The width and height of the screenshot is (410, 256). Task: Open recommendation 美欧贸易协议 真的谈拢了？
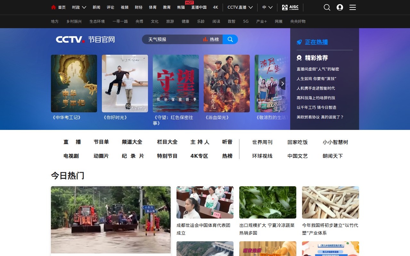(x=320, y=117)
